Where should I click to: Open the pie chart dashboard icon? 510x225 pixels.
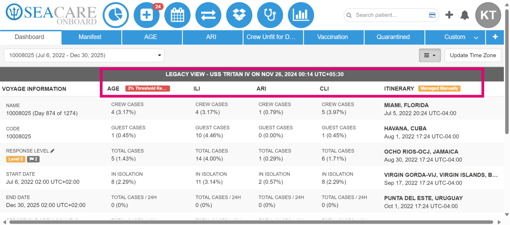point(116,15)
